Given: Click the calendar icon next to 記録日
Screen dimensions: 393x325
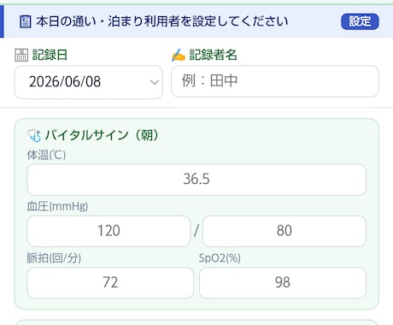Looking at the screenshot, I should 21,55.
